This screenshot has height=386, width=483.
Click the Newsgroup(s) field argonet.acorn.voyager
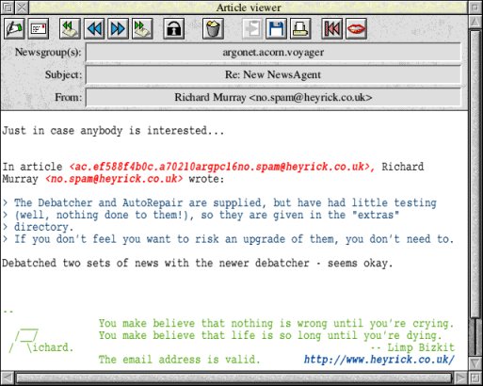[x=273, y=52]
